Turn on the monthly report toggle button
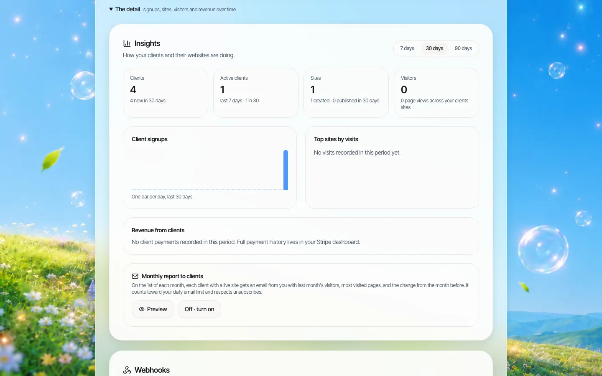This screenshot has height=376, width=602. pyautogui.click(x=199, y=309)
